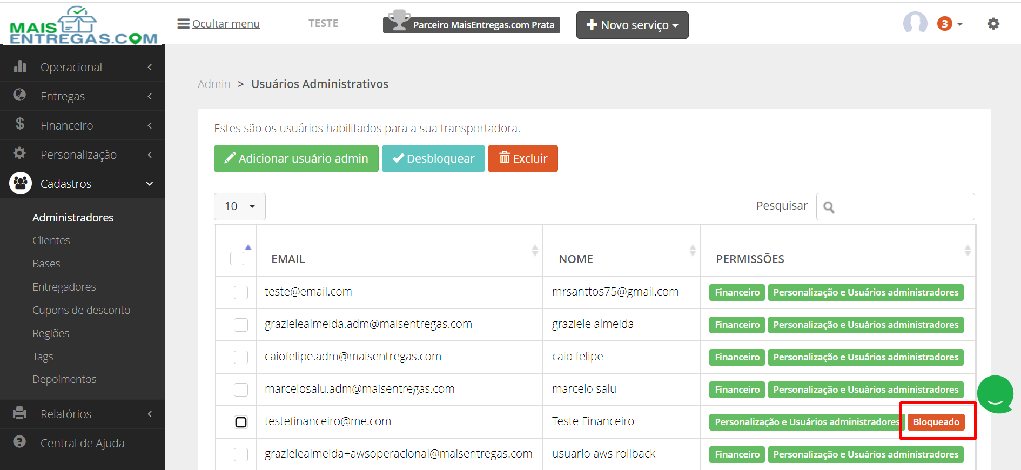The width and height of the screenshot is (1021, 470).
Task: Check the box for teste@email.com
Action: [x=241, y=292]
